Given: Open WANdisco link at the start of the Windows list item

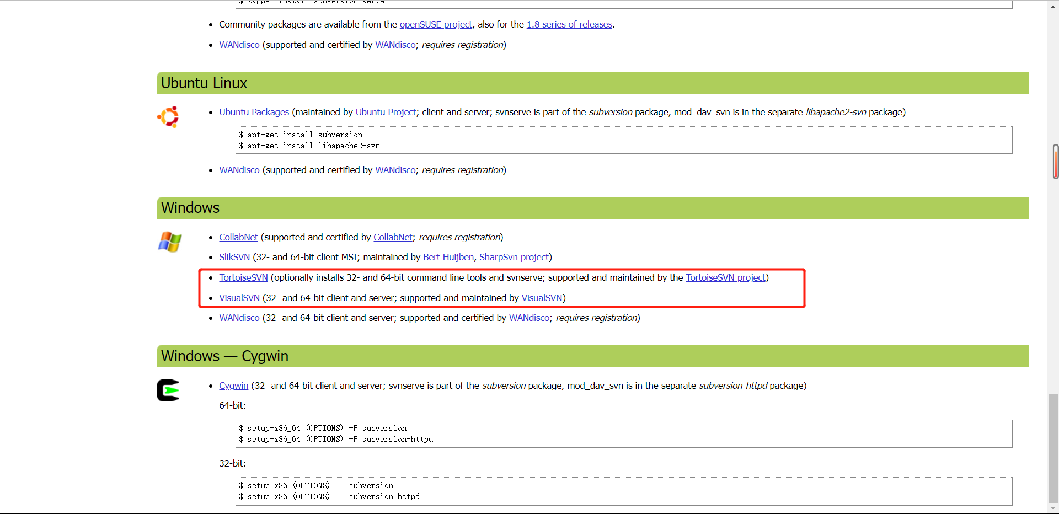Looking at the screenshot, I should pos(239,318).
